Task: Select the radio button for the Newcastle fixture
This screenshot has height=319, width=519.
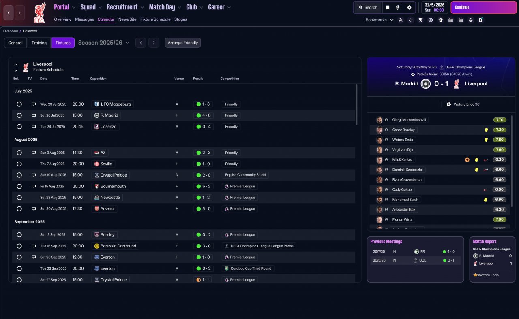Action: pos(19,198)
